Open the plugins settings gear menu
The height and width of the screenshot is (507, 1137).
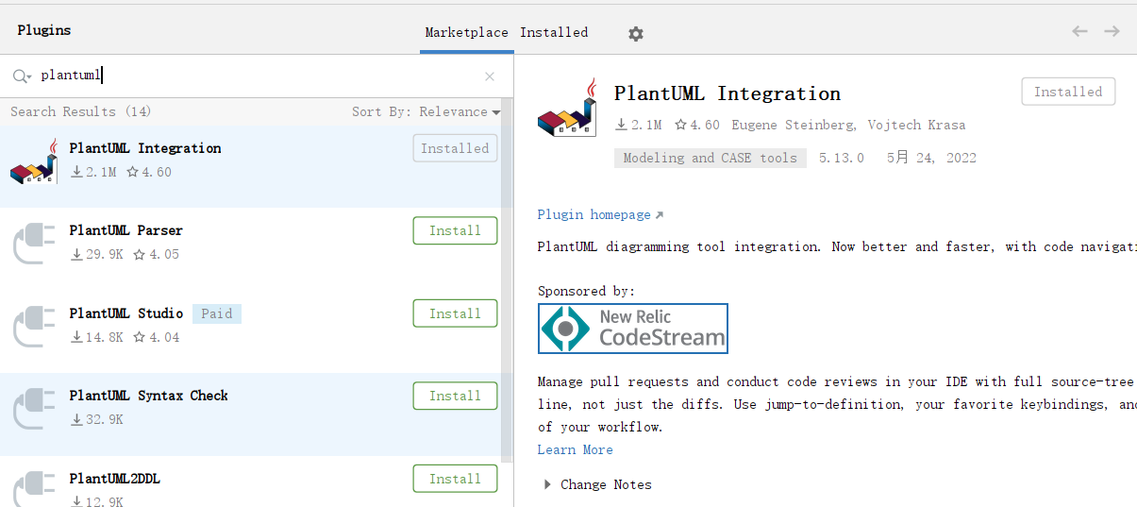[636, 33]
